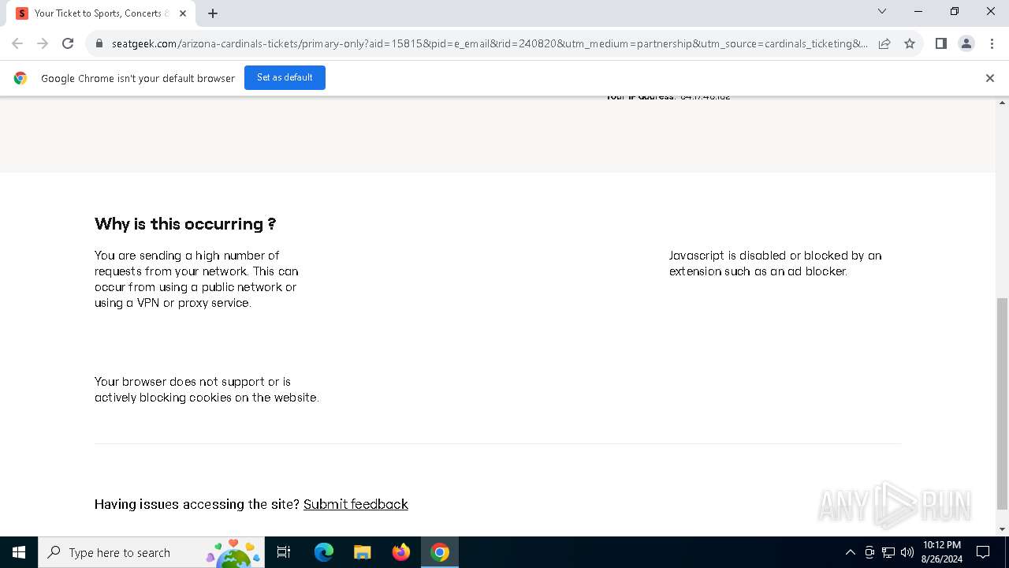Reload the SeatGeek page
The image size is (1009, 568).
(68, 43)
